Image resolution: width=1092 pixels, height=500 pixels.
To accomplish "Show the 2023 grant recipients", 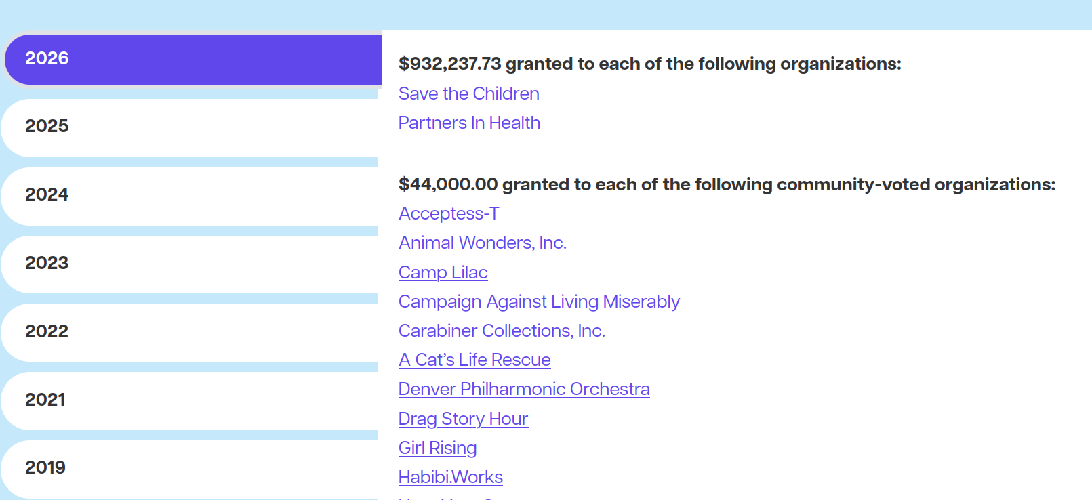I will click(x=190, y=264).
